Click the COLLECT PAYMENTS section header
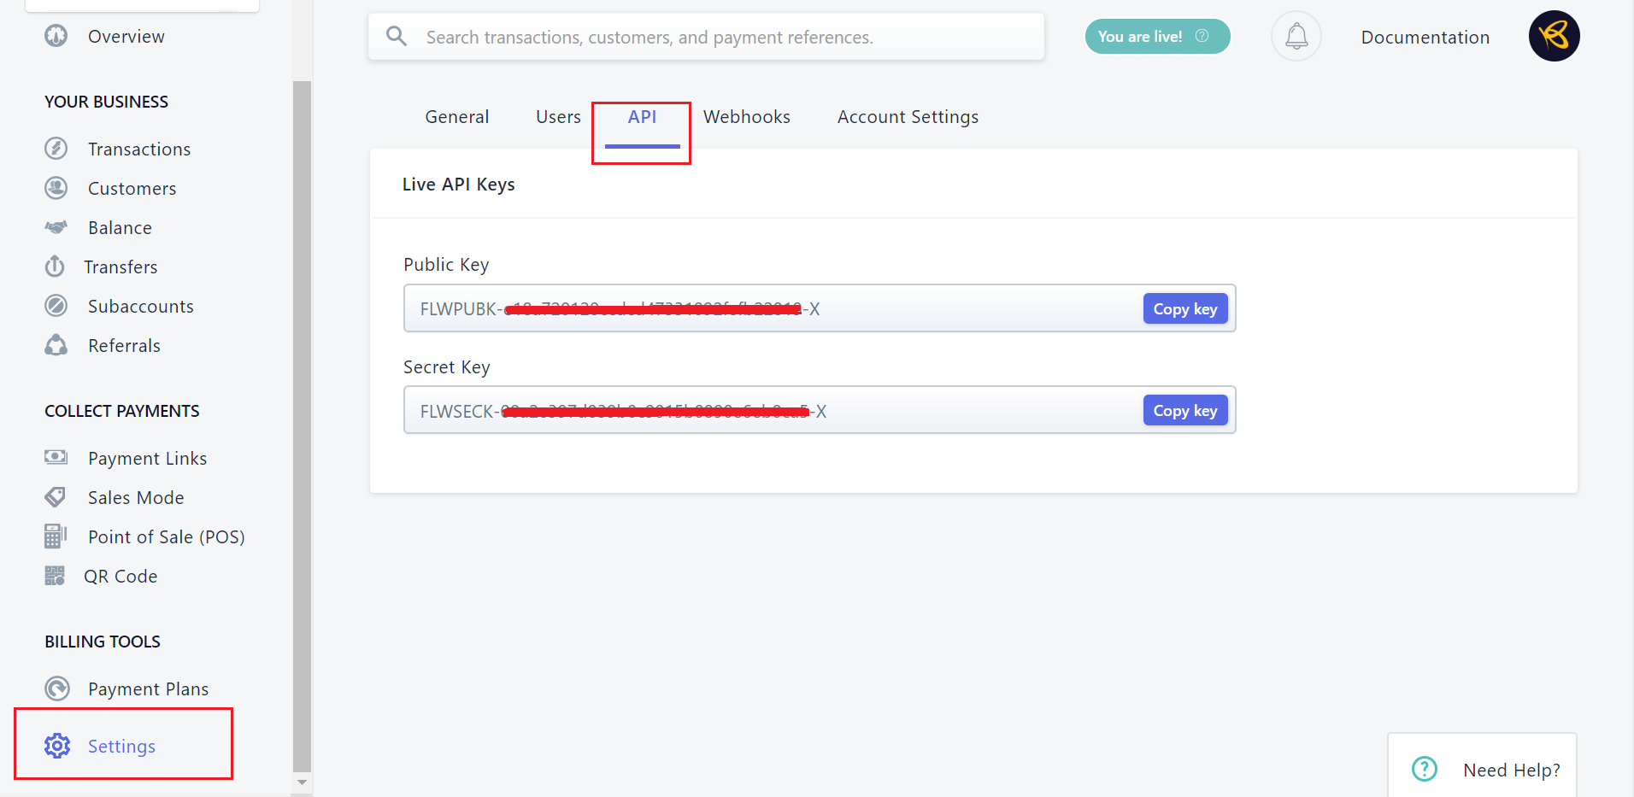The height and width of the screenshot is (797, 1634). tap(121, 411)
